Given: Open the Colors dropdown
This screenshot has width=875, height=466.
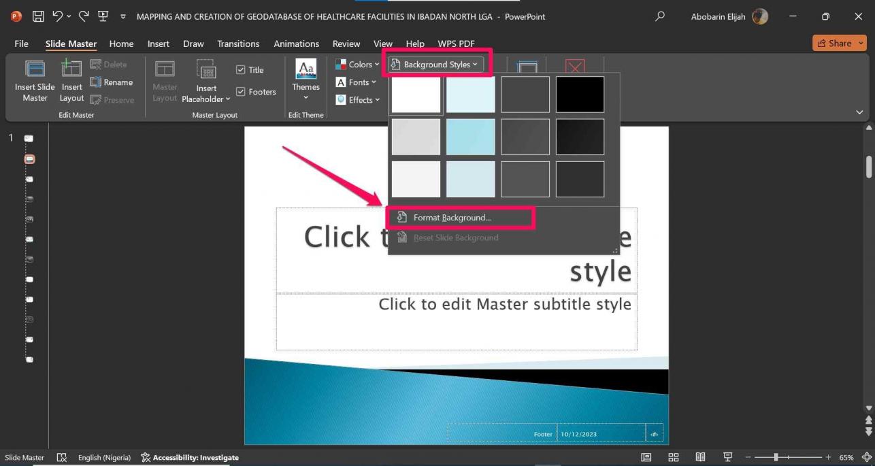Looking at the screenshot, I should pos(357,65).
